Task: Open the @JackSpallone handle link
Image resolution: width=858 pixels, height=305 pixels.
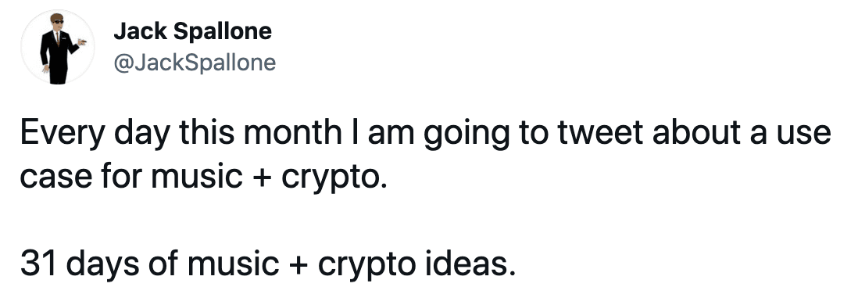Action: point(195,63)
